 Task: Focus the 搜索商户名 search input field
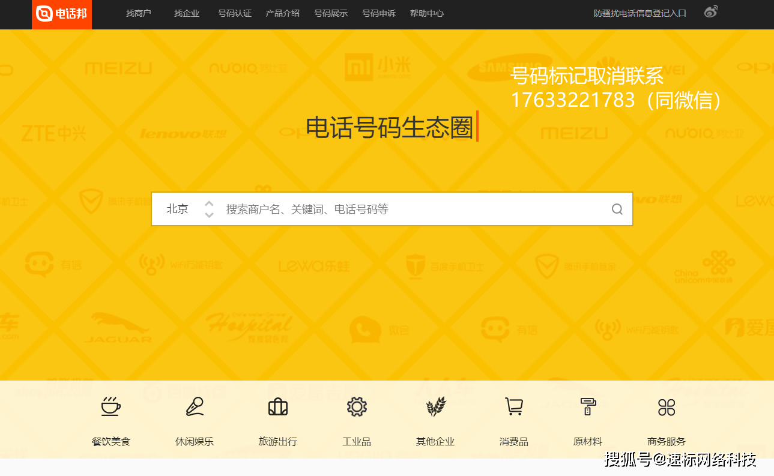click(x=408, y=209)
